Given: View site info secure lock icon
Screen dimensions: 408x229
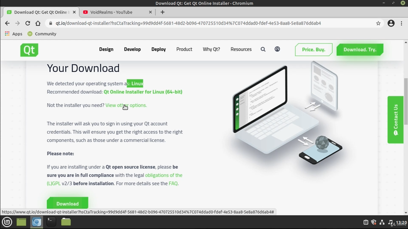Looking at the screenshot, I should pyautogui.click(x=50, y=23).
